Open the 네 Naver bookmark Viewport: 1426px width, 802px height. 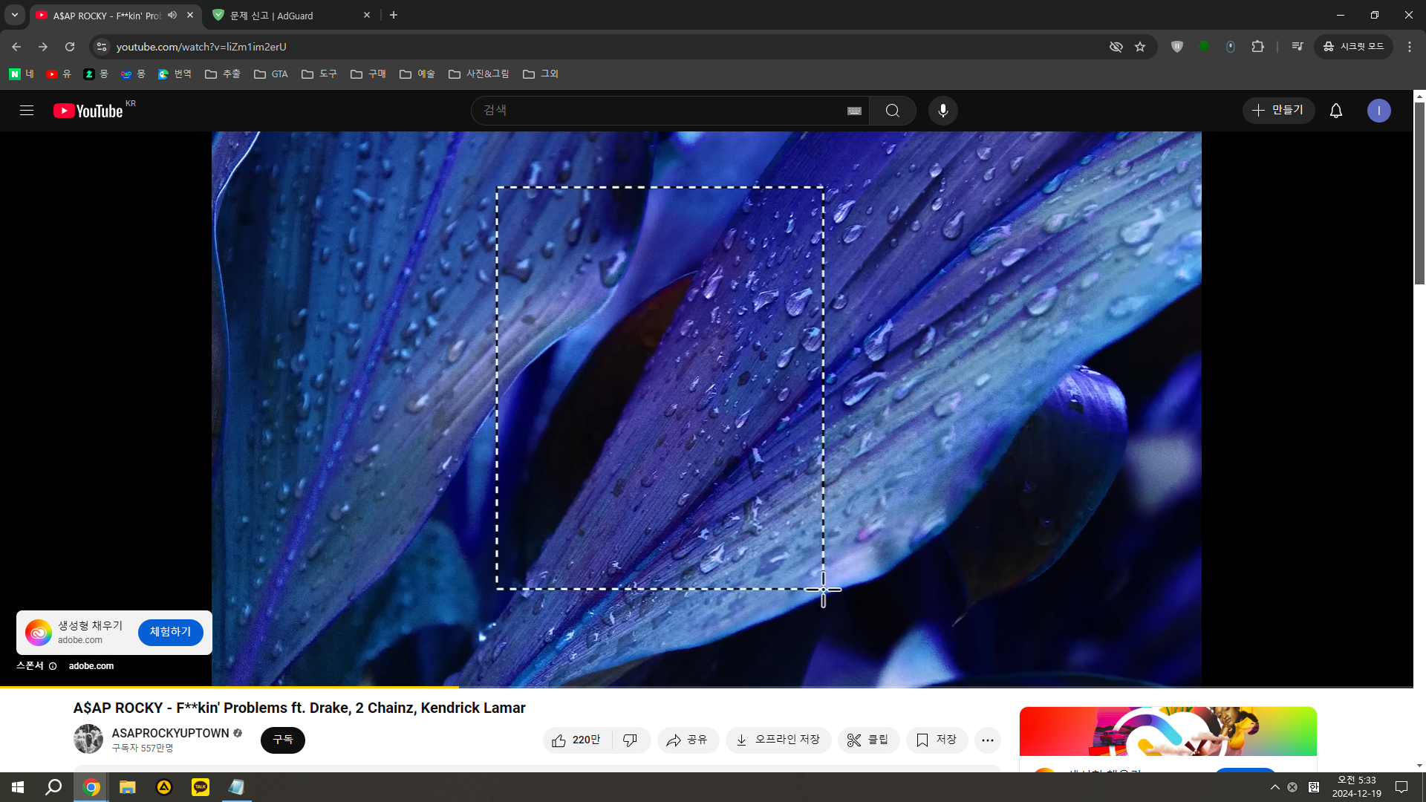(22, 74)
